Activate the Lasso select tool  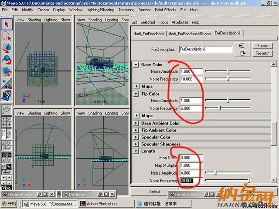coord(7,36)
